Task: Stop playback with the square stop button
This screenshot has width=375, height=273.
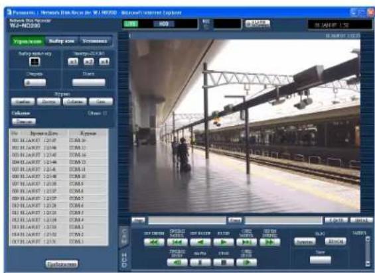Action: (x=224, y=262)
